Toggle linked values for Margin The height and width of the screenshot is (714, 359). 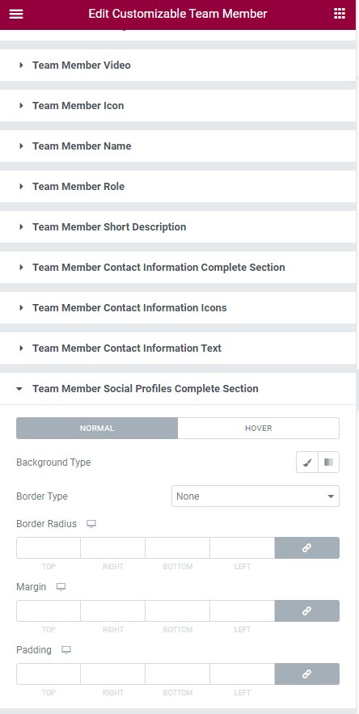point(306,611)
